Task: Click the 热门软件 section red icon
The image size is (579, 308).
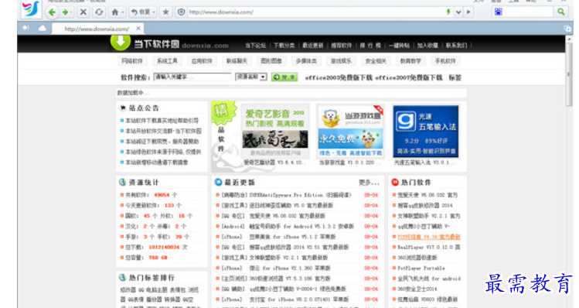Action: (x=395, y=182)
